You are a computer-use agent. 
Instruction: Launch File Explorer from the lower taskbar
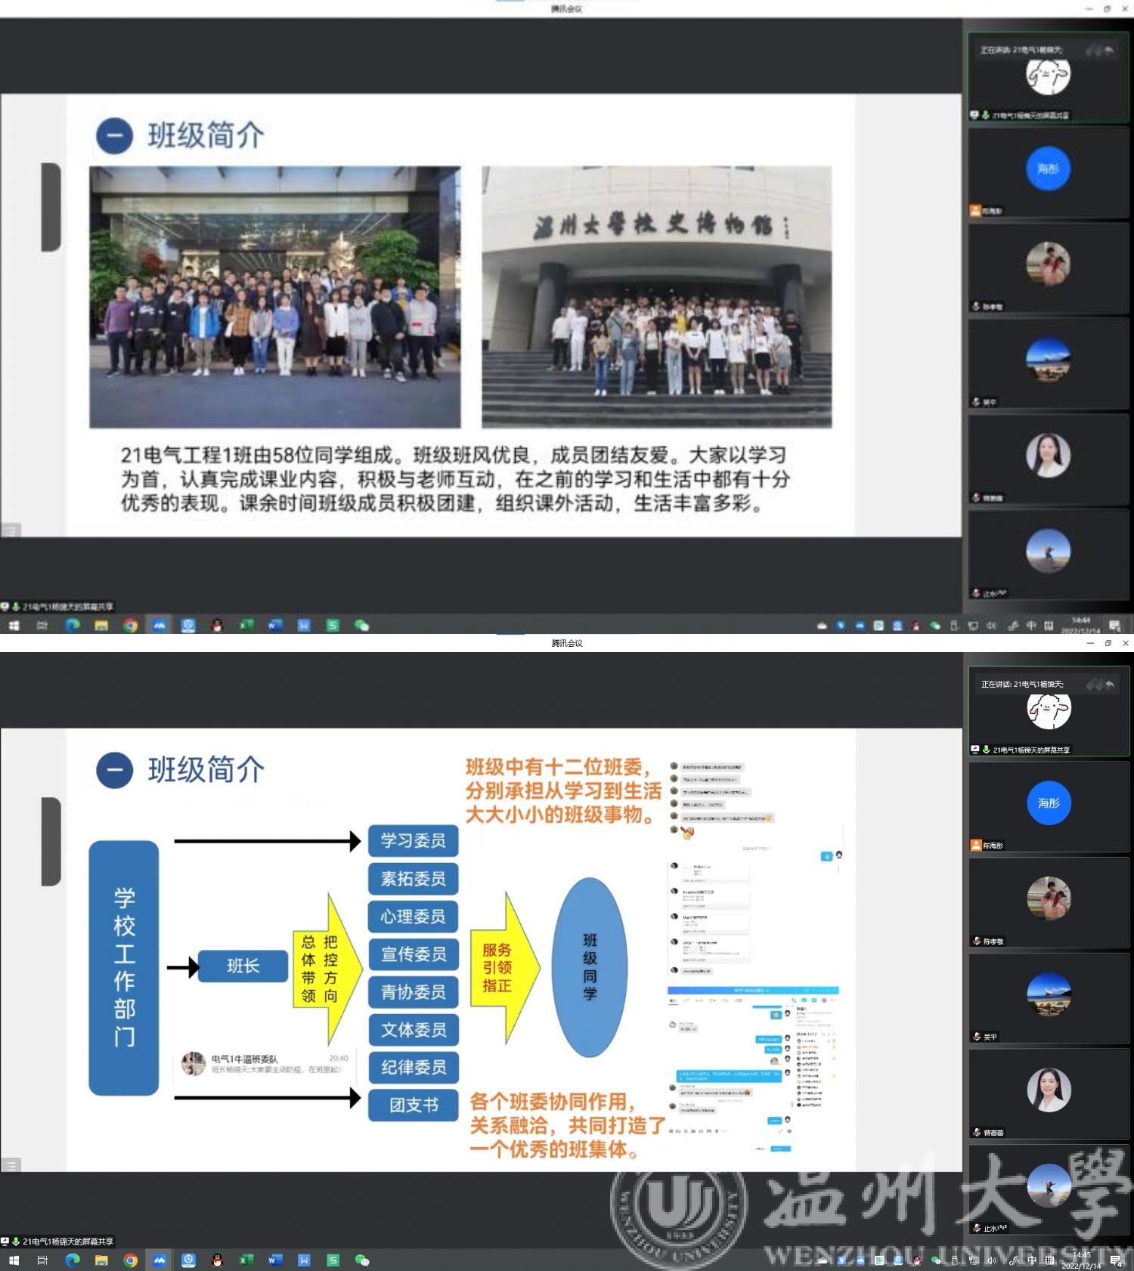[x=101, y=1260]
